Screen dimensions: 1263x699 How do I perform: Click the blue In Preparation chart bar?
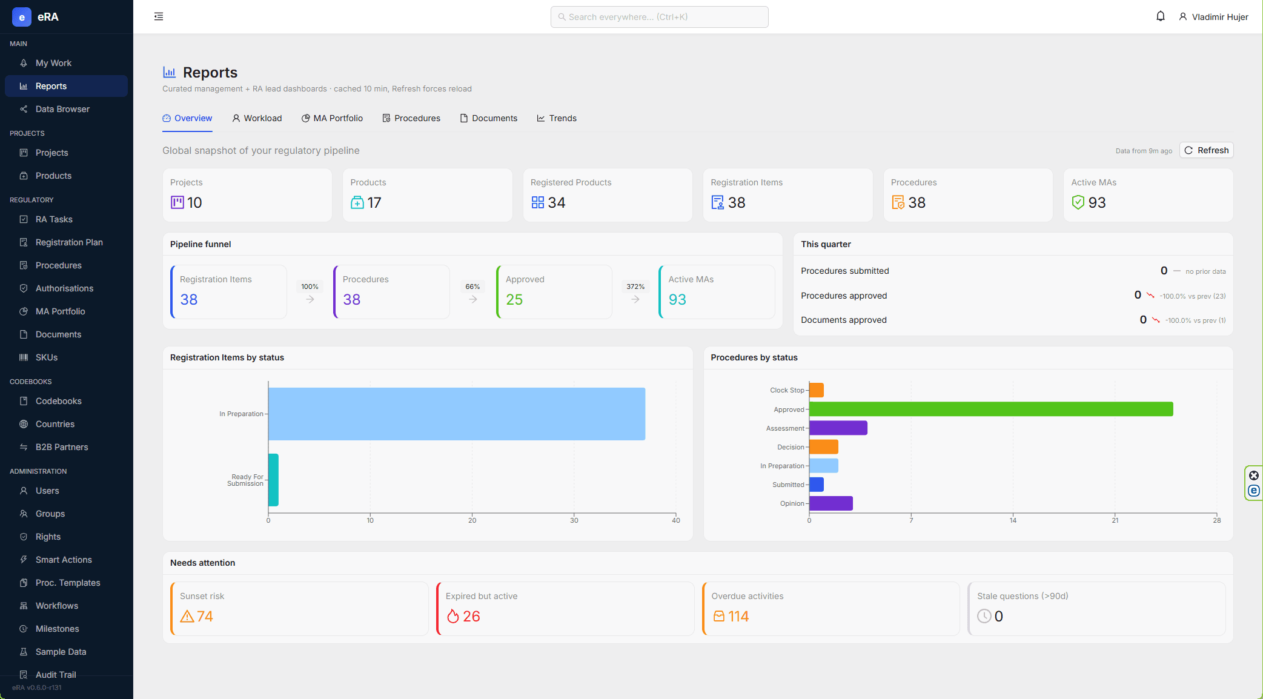click(457, 414)
